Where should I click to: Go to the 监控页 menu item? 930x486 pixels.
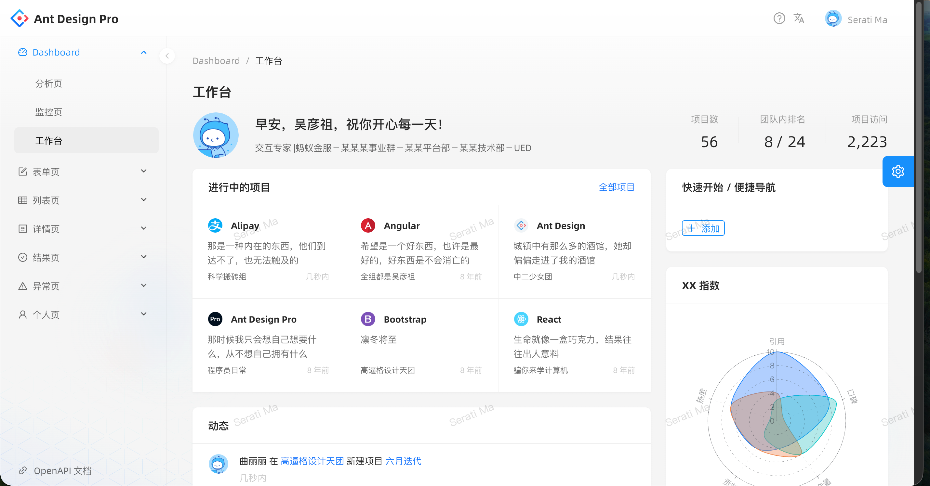[x=49, y=112]
